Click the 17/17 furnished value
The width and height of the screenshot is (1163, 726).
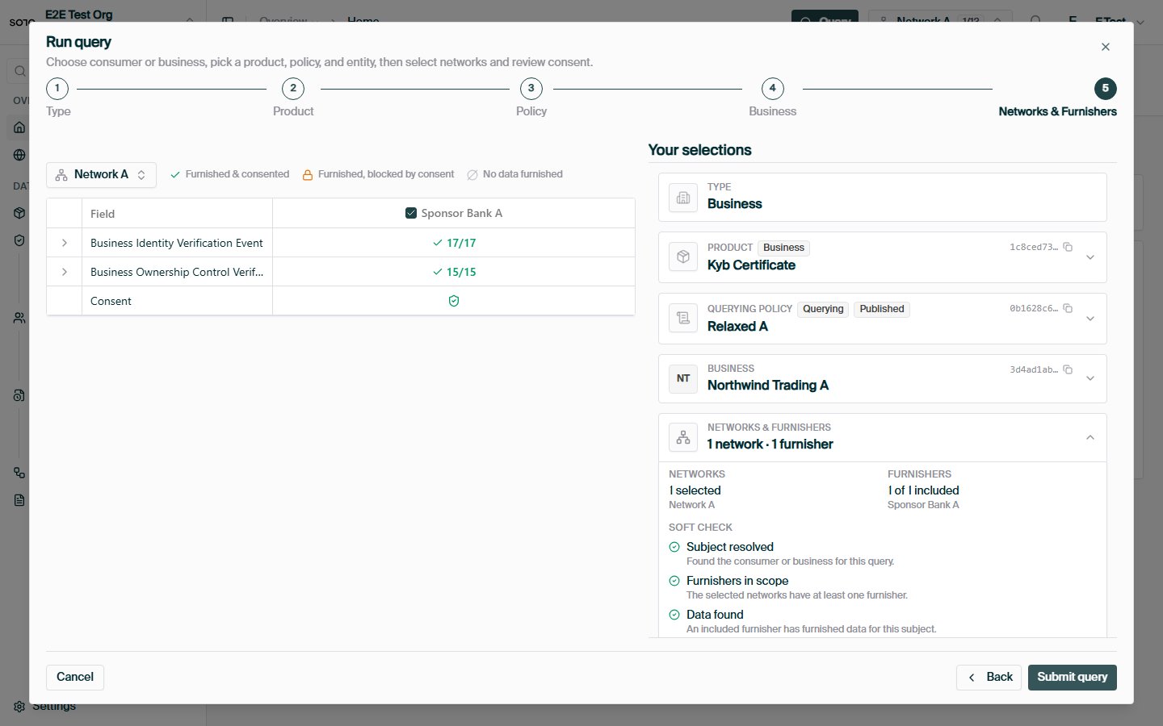454,243
